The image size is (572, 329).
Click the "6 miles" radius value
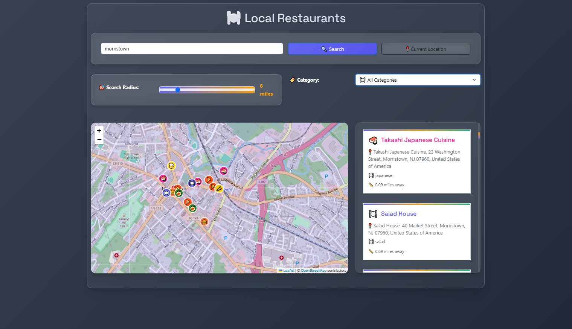(x=266, y=90)
